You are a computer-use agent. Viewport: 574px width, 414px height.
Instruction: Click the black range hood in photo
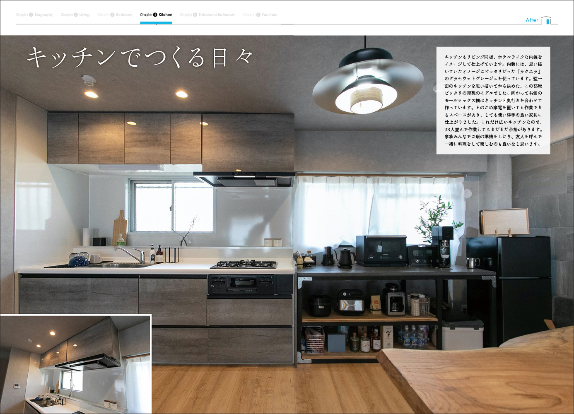click(x=244, y=180)
